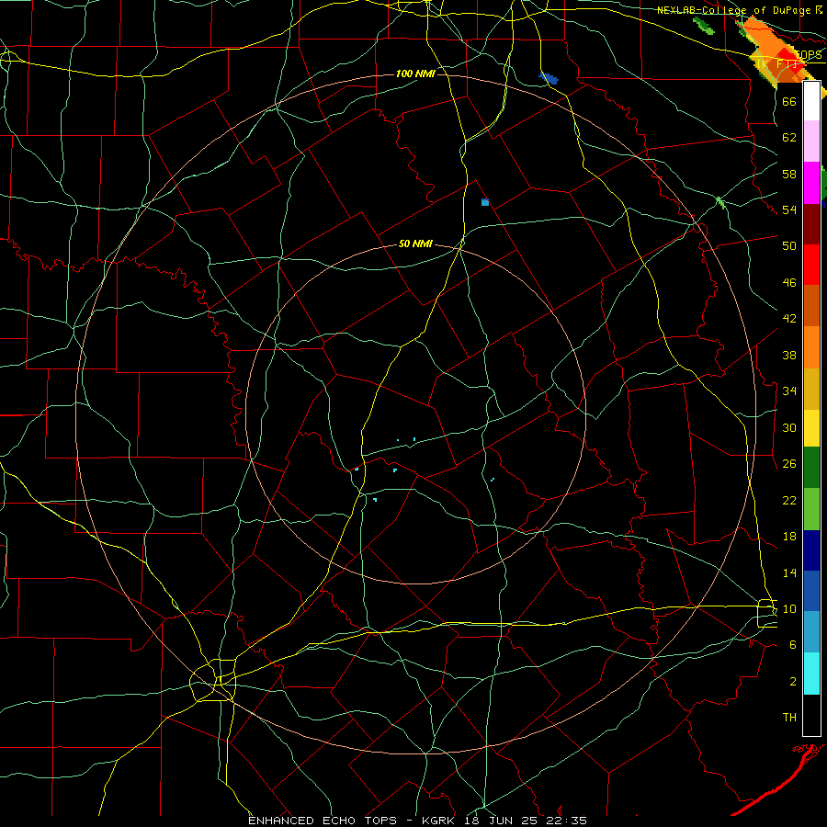Select the dark orange legend swatch
Image resolution: width=827 pixels, height=827 pixels.
811,306
